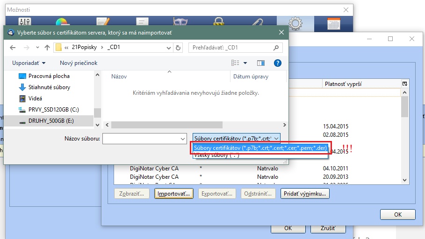Image resolution: width=425 pixels, height=239 pixels.
Task: Click the Exportovať... button
Action: point(217,194)
